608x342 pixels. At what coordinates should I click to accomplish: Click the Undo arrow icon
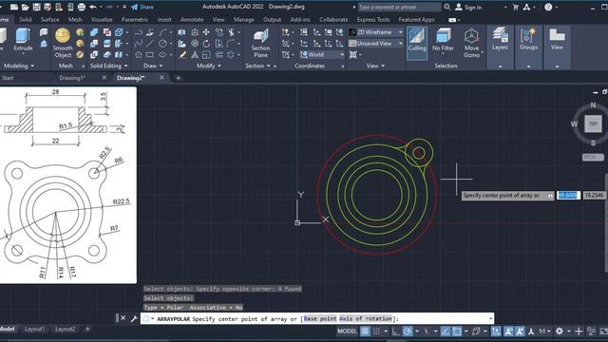point(93,7)
